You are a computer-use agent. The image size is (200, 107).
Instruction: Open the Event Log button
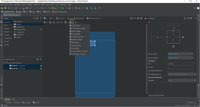pos(191,103)
